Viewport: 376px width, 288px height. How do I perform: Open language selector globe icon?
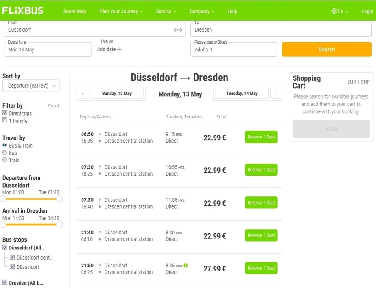pos(334,11)
